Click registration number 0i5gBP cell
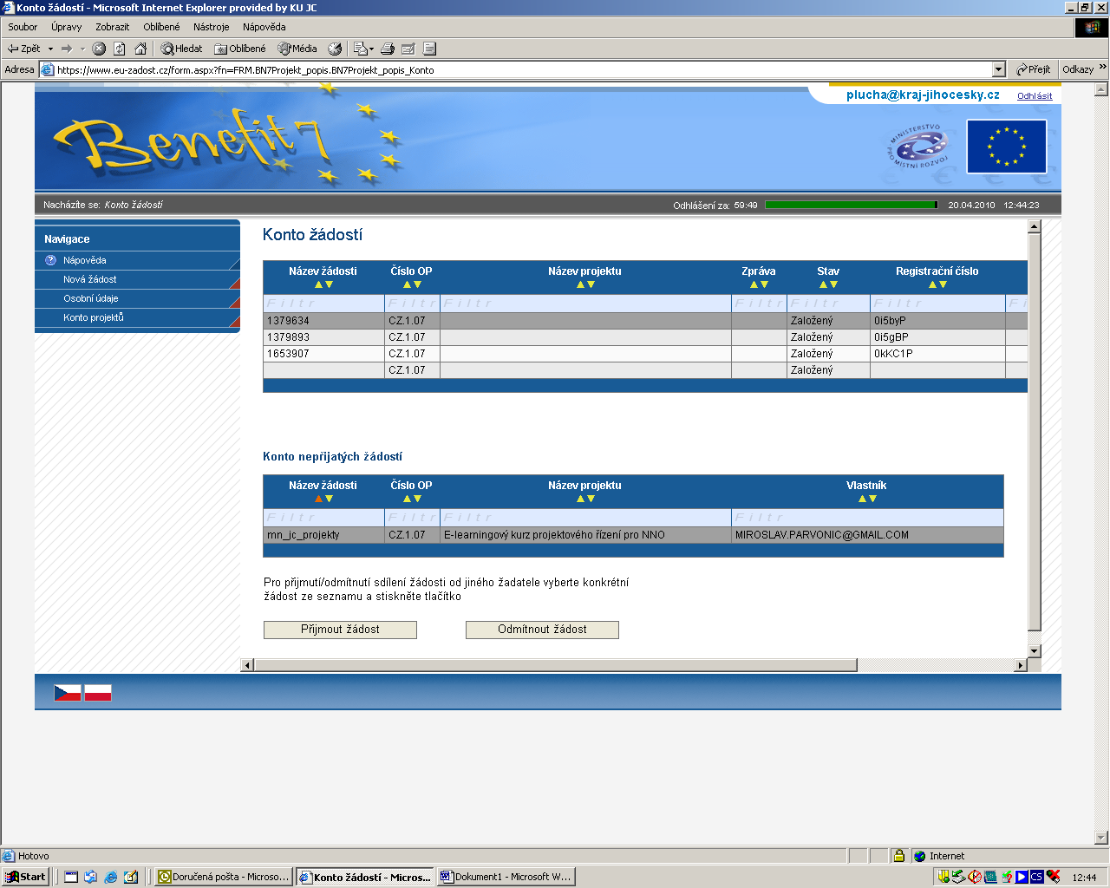 point(937,337)
